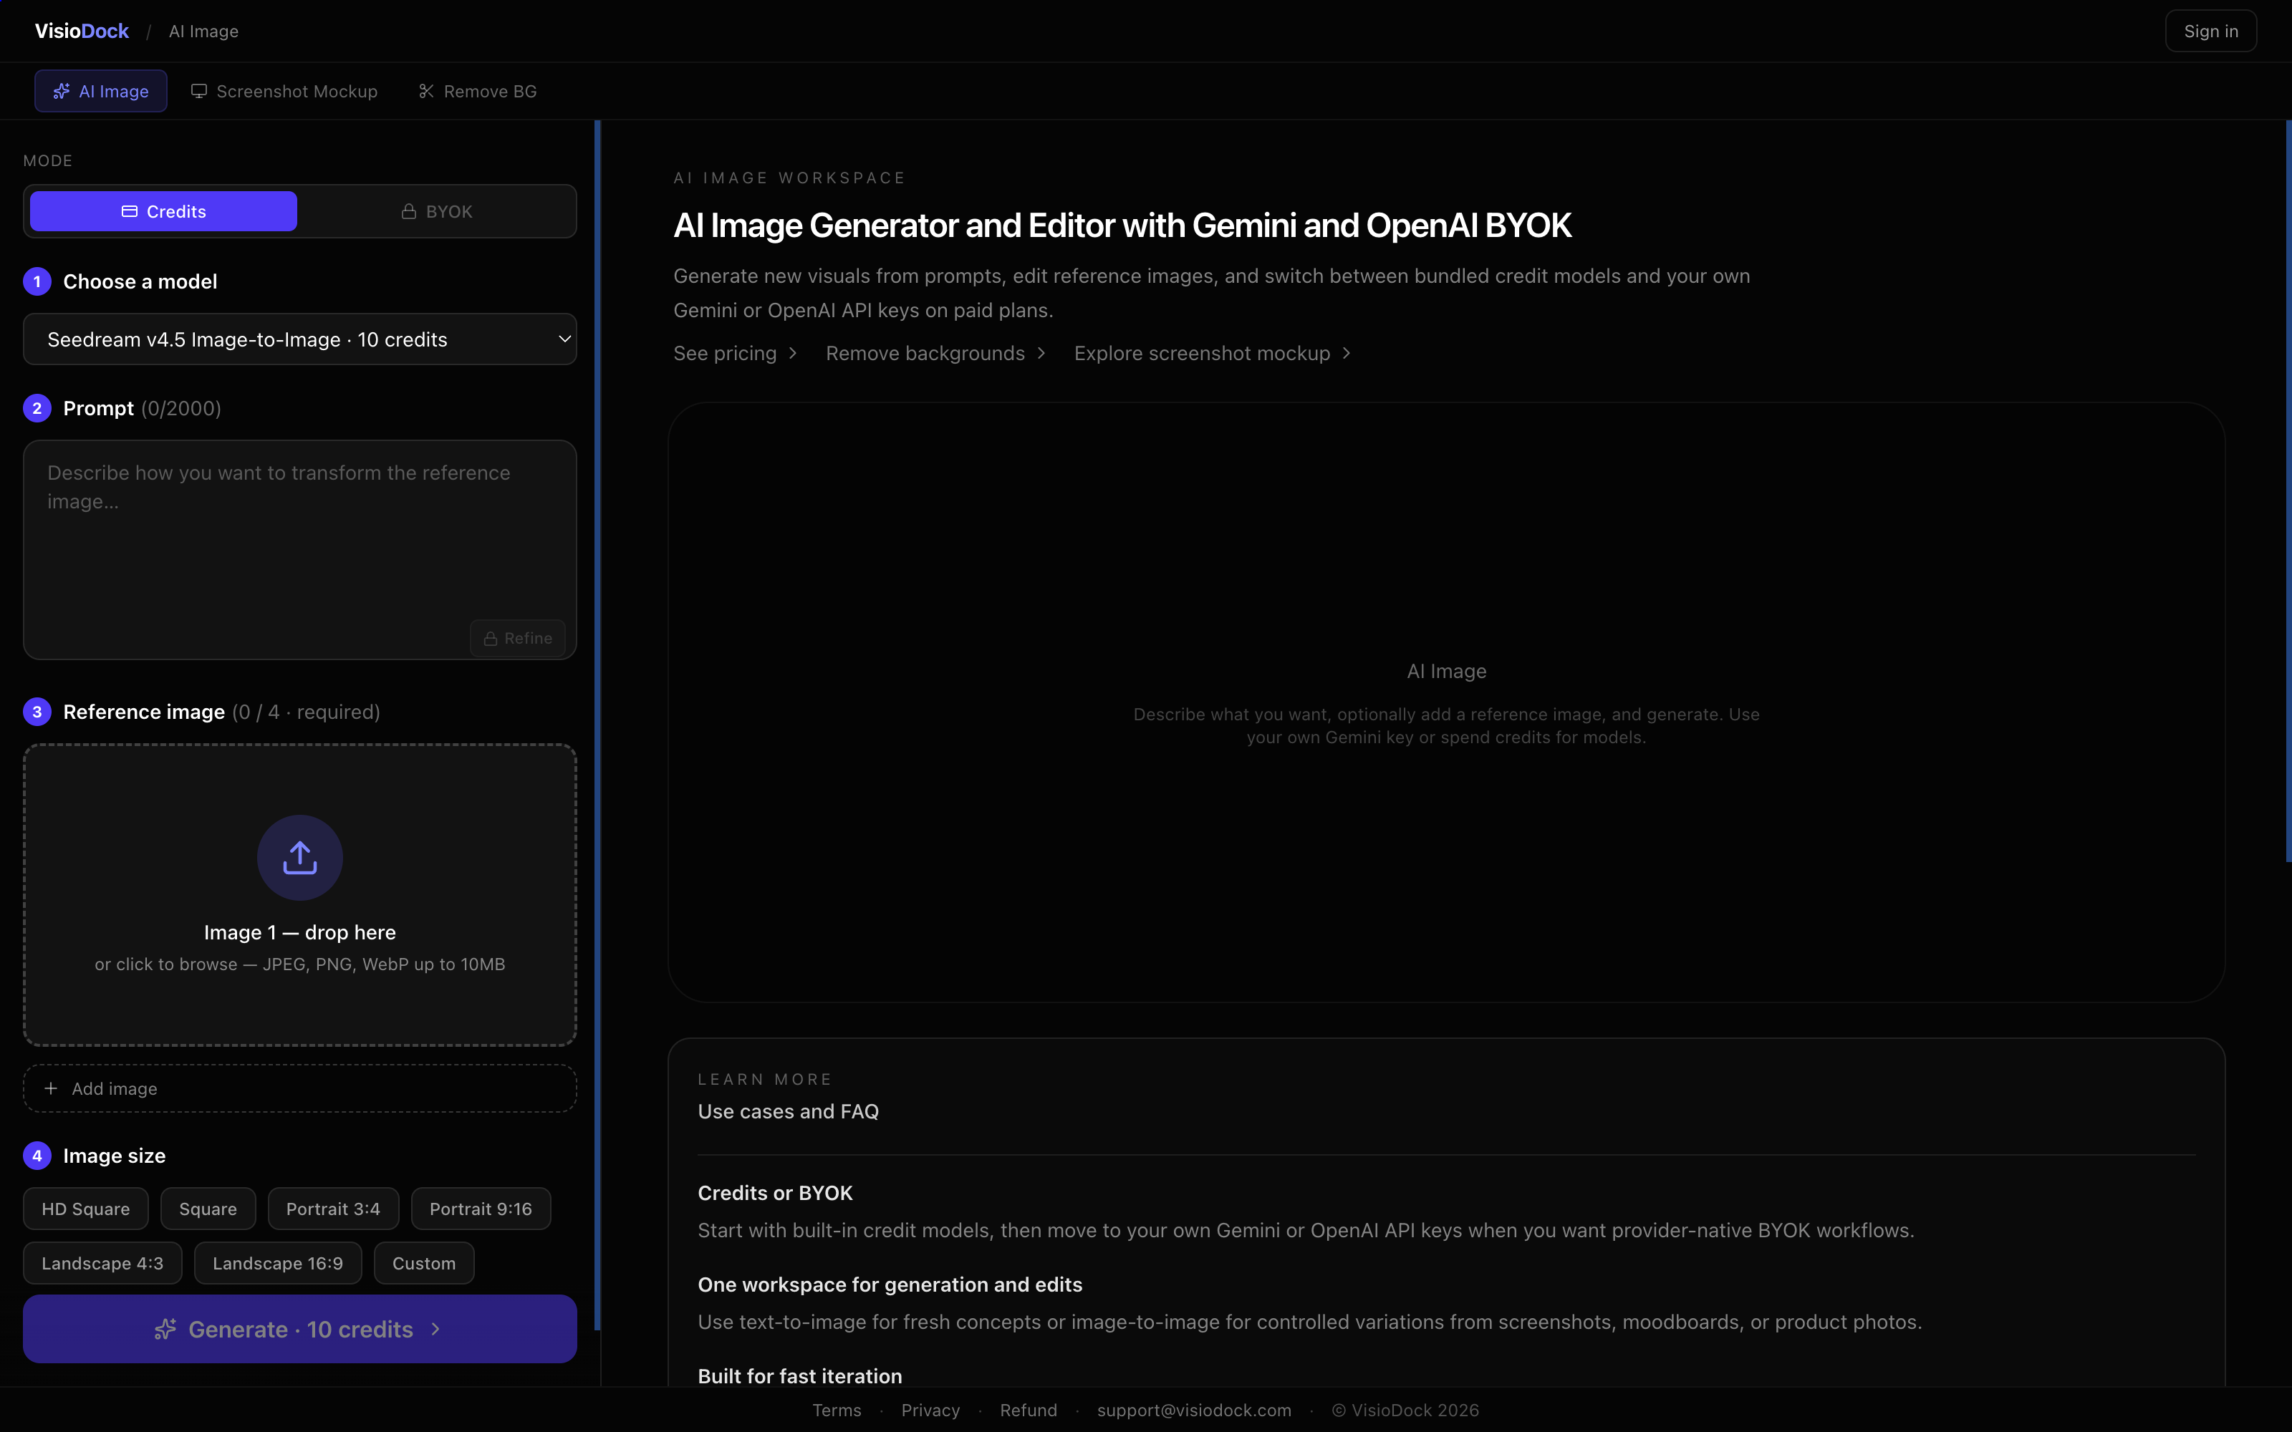This screenshot has height=1432, width=2292.
Task: Click into the prompt text area
Action: 299,549
